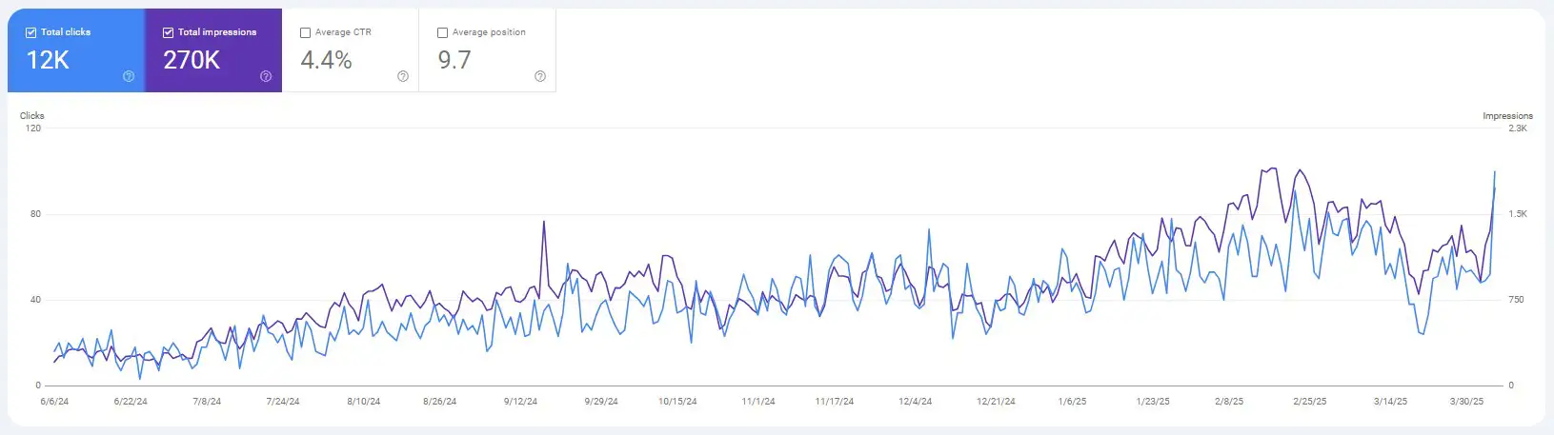Click the 1/6/25 date label
Viewport: 1554px width, 435px height.
click(x=1072, y=402)
